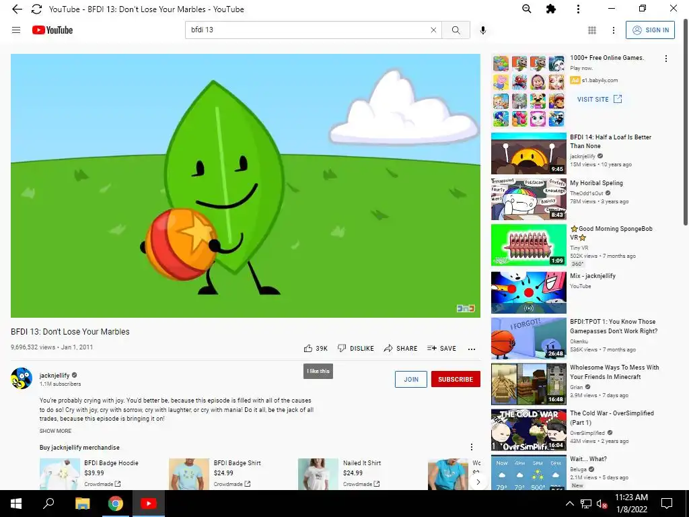Click the TheOdd1sOut channel name
689x517 pixels.
pyautogui.click(x=587, y=193)
